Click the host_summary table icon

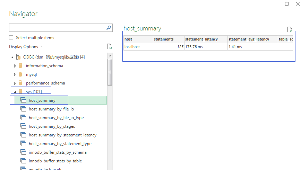(x=23, y=100)
